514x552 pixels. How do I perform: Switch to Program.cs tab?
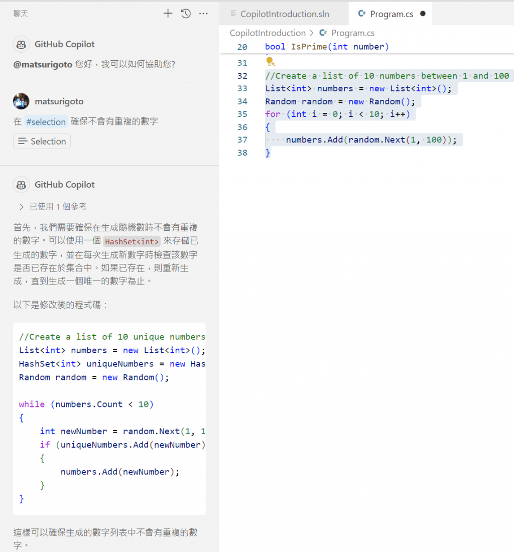390,14
